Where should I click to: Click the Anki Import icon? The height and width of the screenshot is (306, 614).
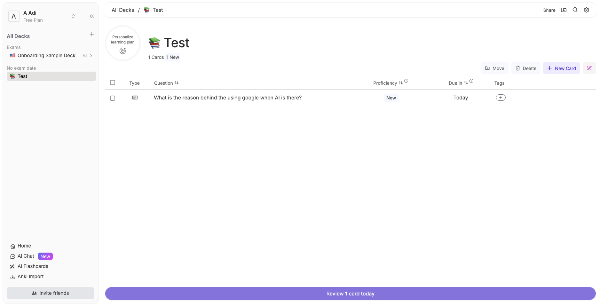12,277
